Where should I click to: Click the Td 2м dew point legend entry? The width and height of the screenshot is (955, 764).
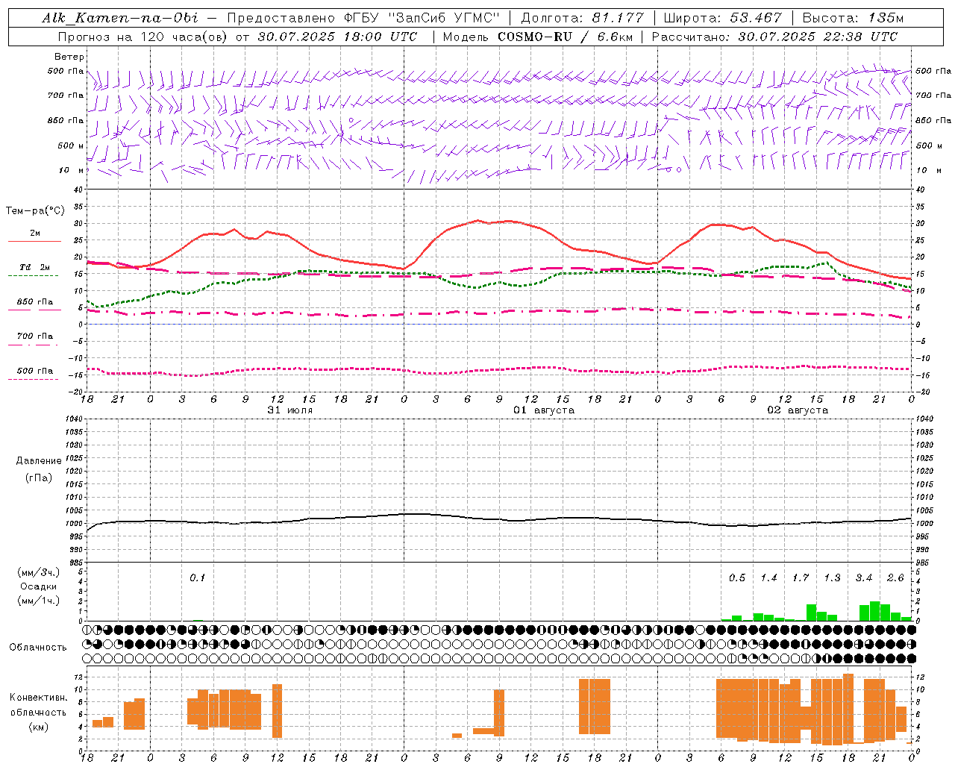tap(35, 267)
